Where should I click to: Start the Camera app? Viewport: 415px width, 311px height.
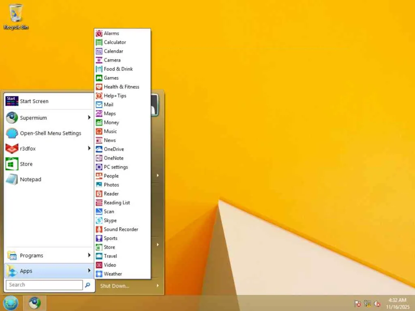click(122, 60)
